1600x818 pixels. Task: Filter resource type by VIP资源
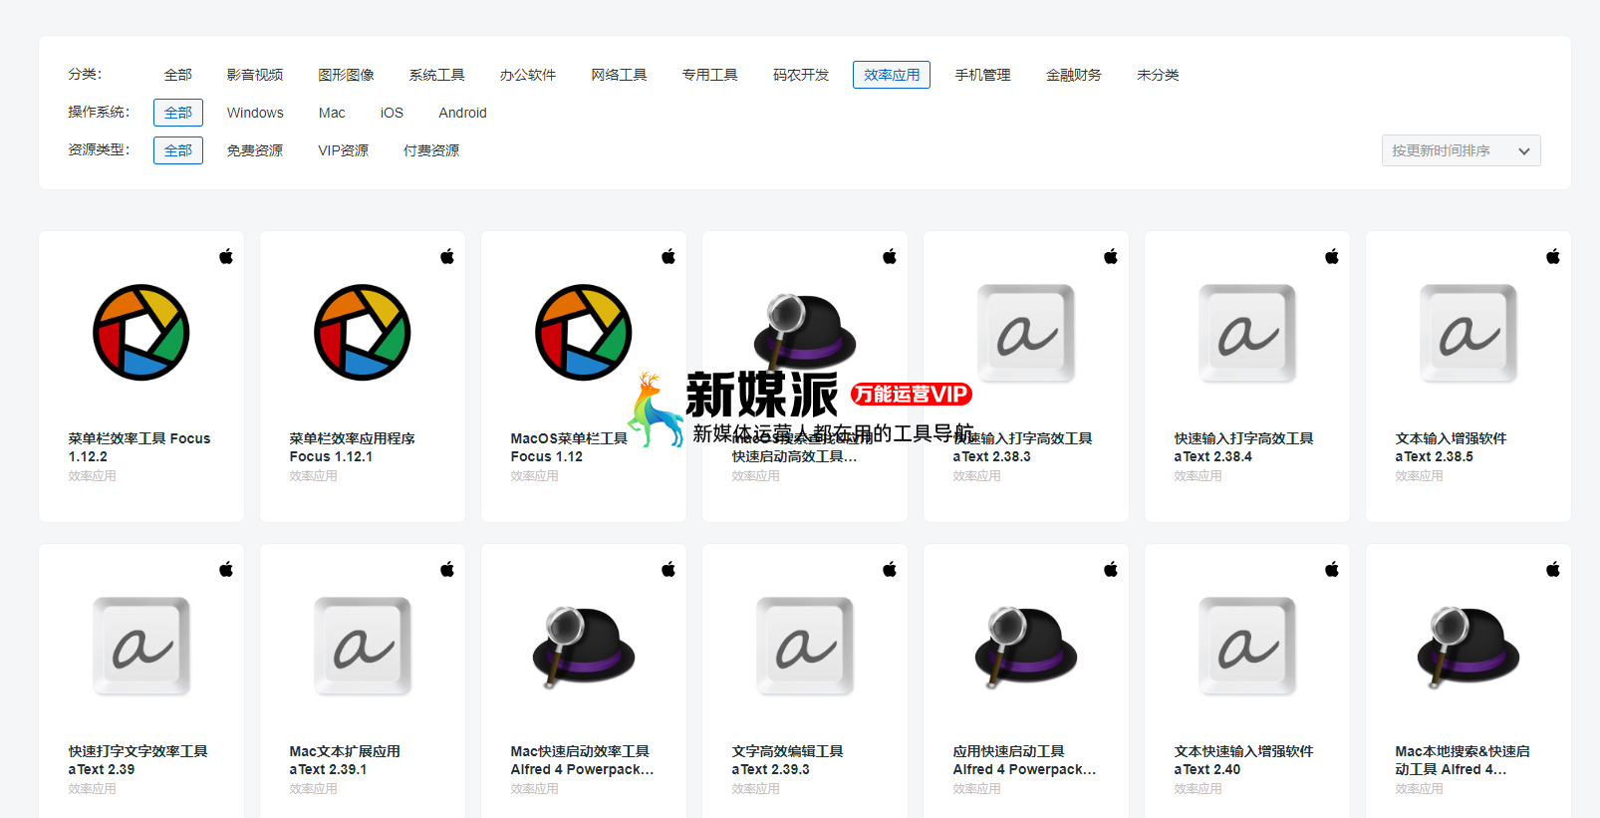point(344,150)
